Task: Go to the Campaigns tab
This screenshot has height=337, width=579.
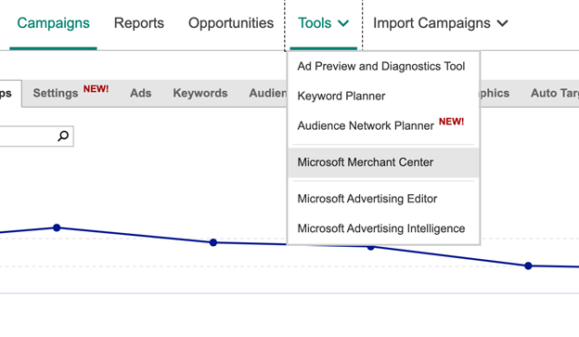Action: [x=53, y=23]
